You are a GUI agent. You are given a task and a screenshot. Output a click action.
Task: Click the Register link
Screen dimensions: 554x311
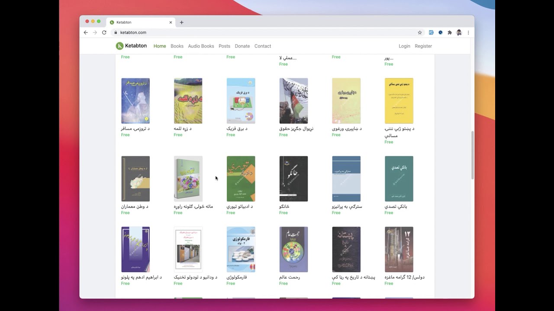pos(423,46)
